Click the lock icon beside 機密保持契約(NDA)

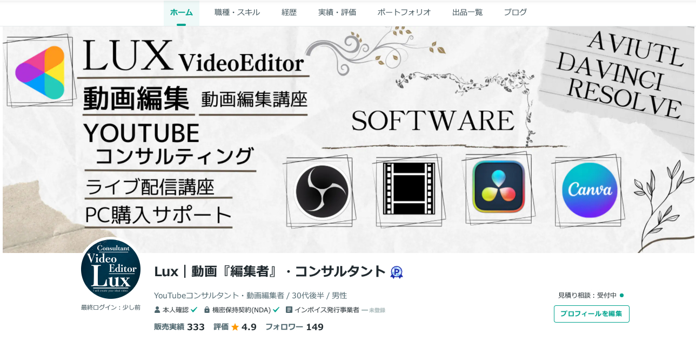[x=207, y=310]
